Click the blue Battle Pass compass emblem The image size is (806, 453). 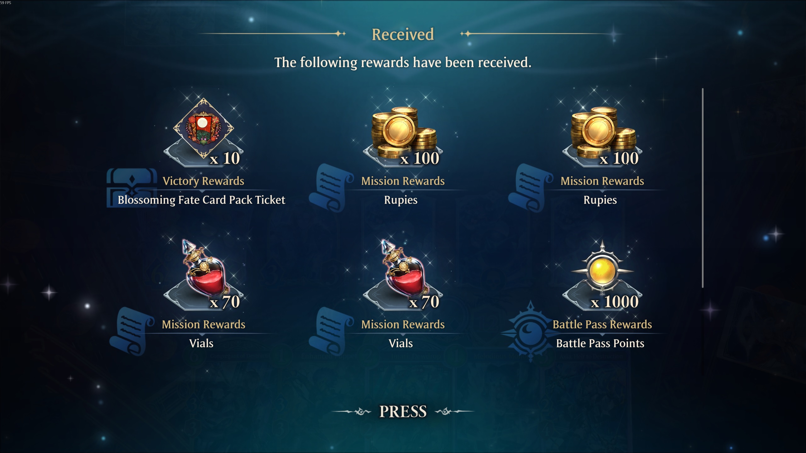coord(530,331)
